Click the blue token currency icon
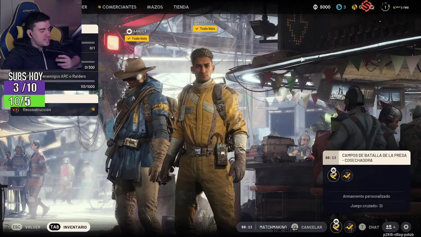Image resolution: width=421 pixels, height=237 pixels. [339, 7]
